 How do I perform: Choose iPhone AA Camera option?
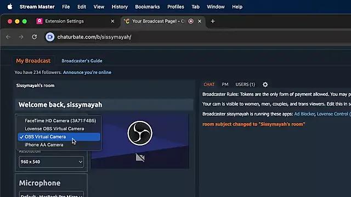(x=59, y=144)
